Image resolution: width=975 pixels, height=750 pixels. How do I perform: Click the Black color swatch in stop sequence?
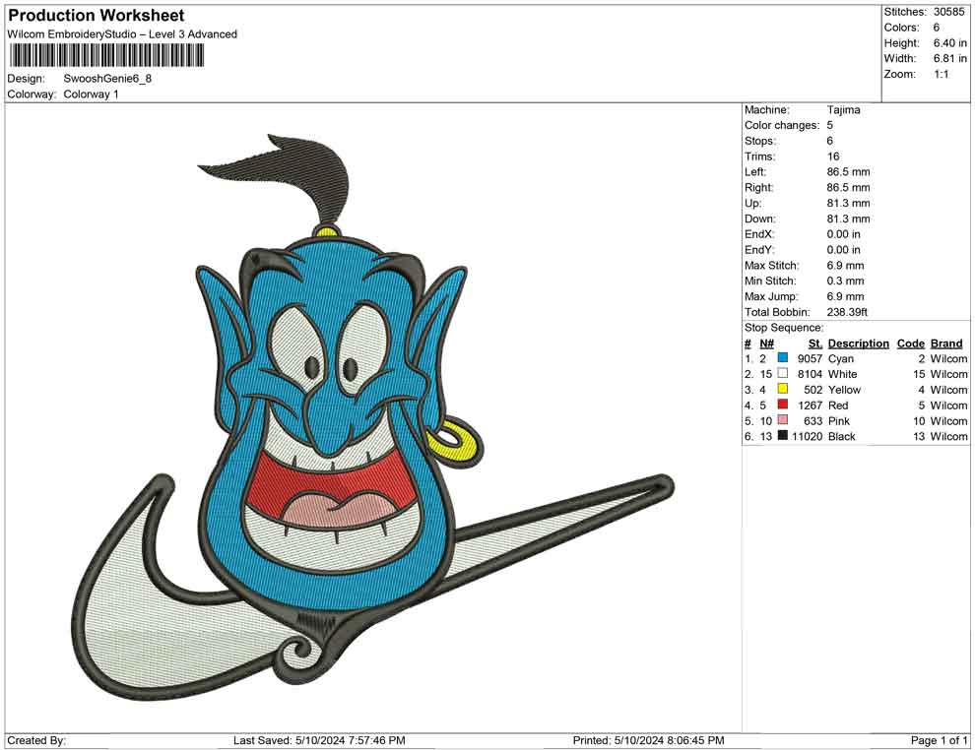(x=783, y=436)
